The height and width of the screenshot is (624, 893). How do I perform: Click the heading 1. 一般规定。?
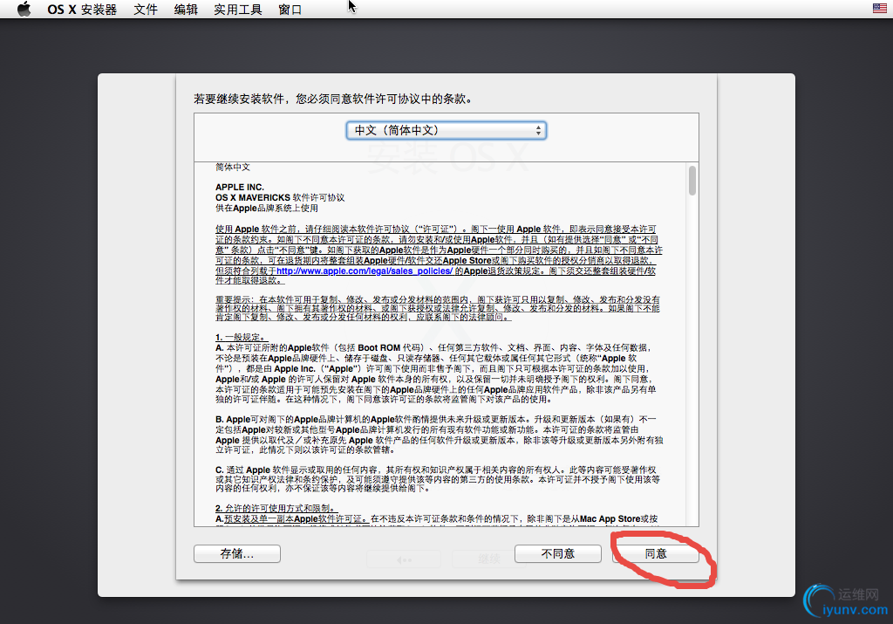(242, 338)
